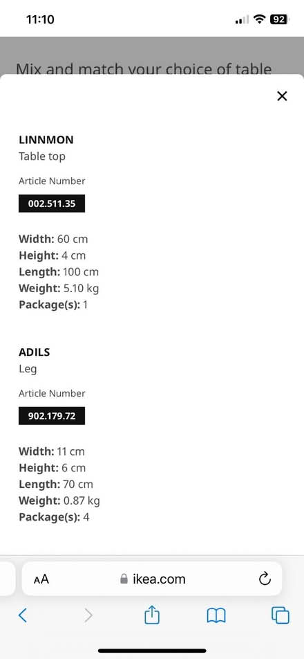Tap the ADILS product heading

click(x=35, y=352)
